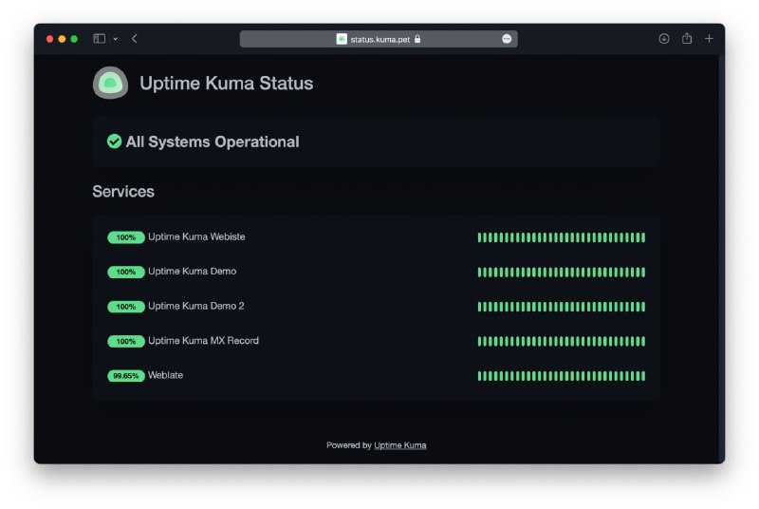This screenshot has width=759, height=509.
Task: Click heartbeat bar for Uptime Kuma Demo 2
Action: click(562, 307)
